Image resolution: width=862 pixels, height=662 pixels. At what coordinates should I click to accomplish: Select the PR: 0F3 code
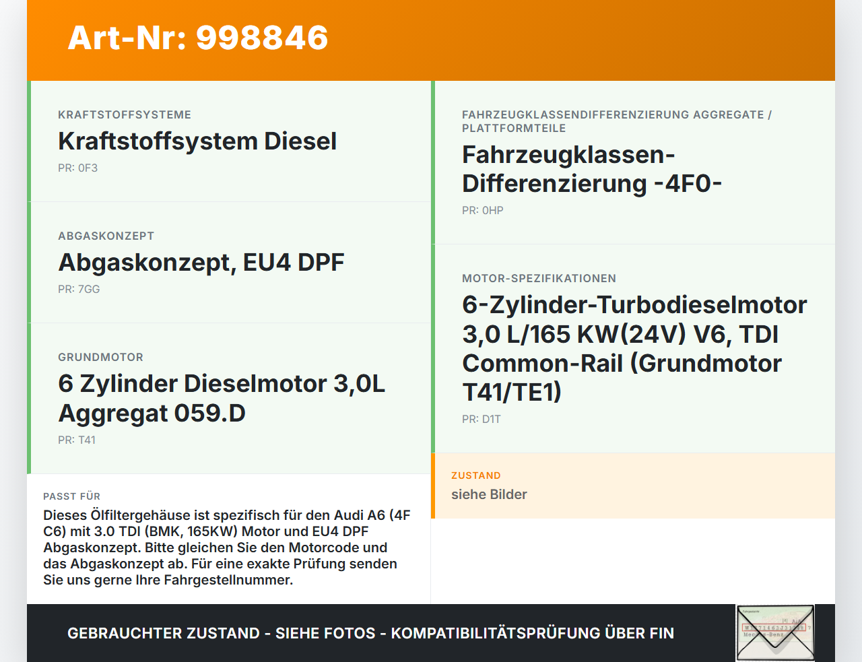coord(77,168)
